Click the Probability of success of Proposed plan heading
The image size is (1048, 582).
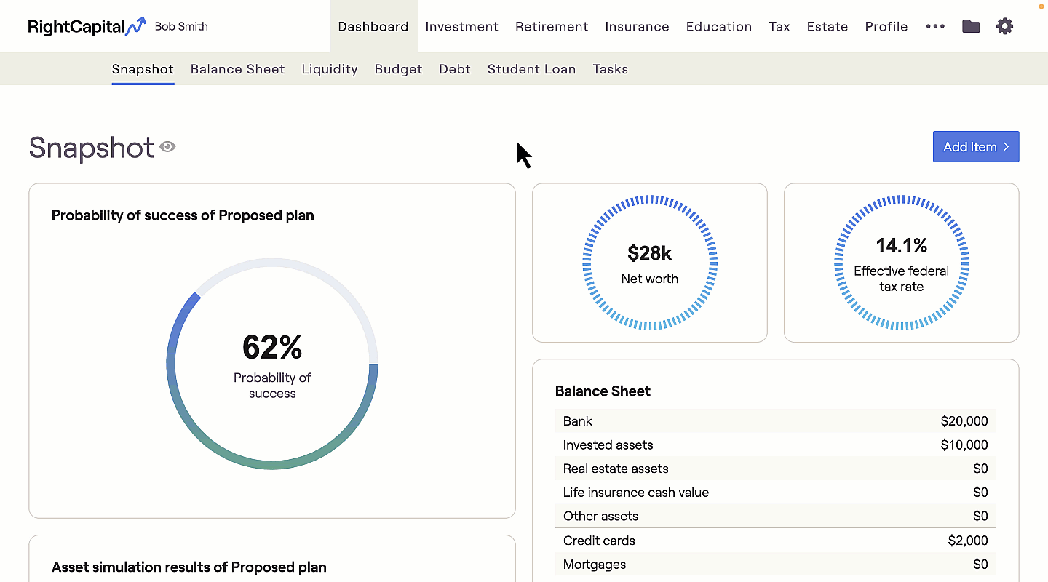point(183,215)
